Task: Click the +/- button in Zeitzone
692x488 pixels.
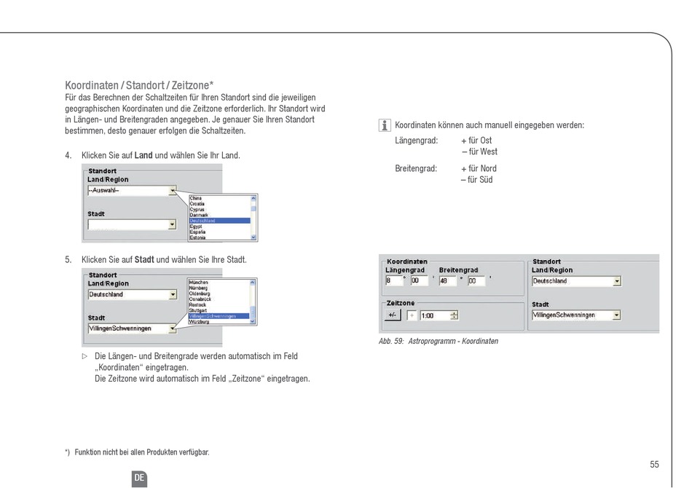Action: coord(393,315)
